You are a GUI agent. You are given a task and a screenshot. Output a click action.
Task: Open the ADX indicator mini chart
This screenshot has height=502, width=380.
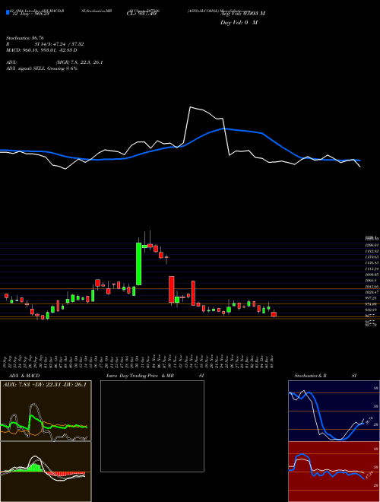(x=46, y=411)
